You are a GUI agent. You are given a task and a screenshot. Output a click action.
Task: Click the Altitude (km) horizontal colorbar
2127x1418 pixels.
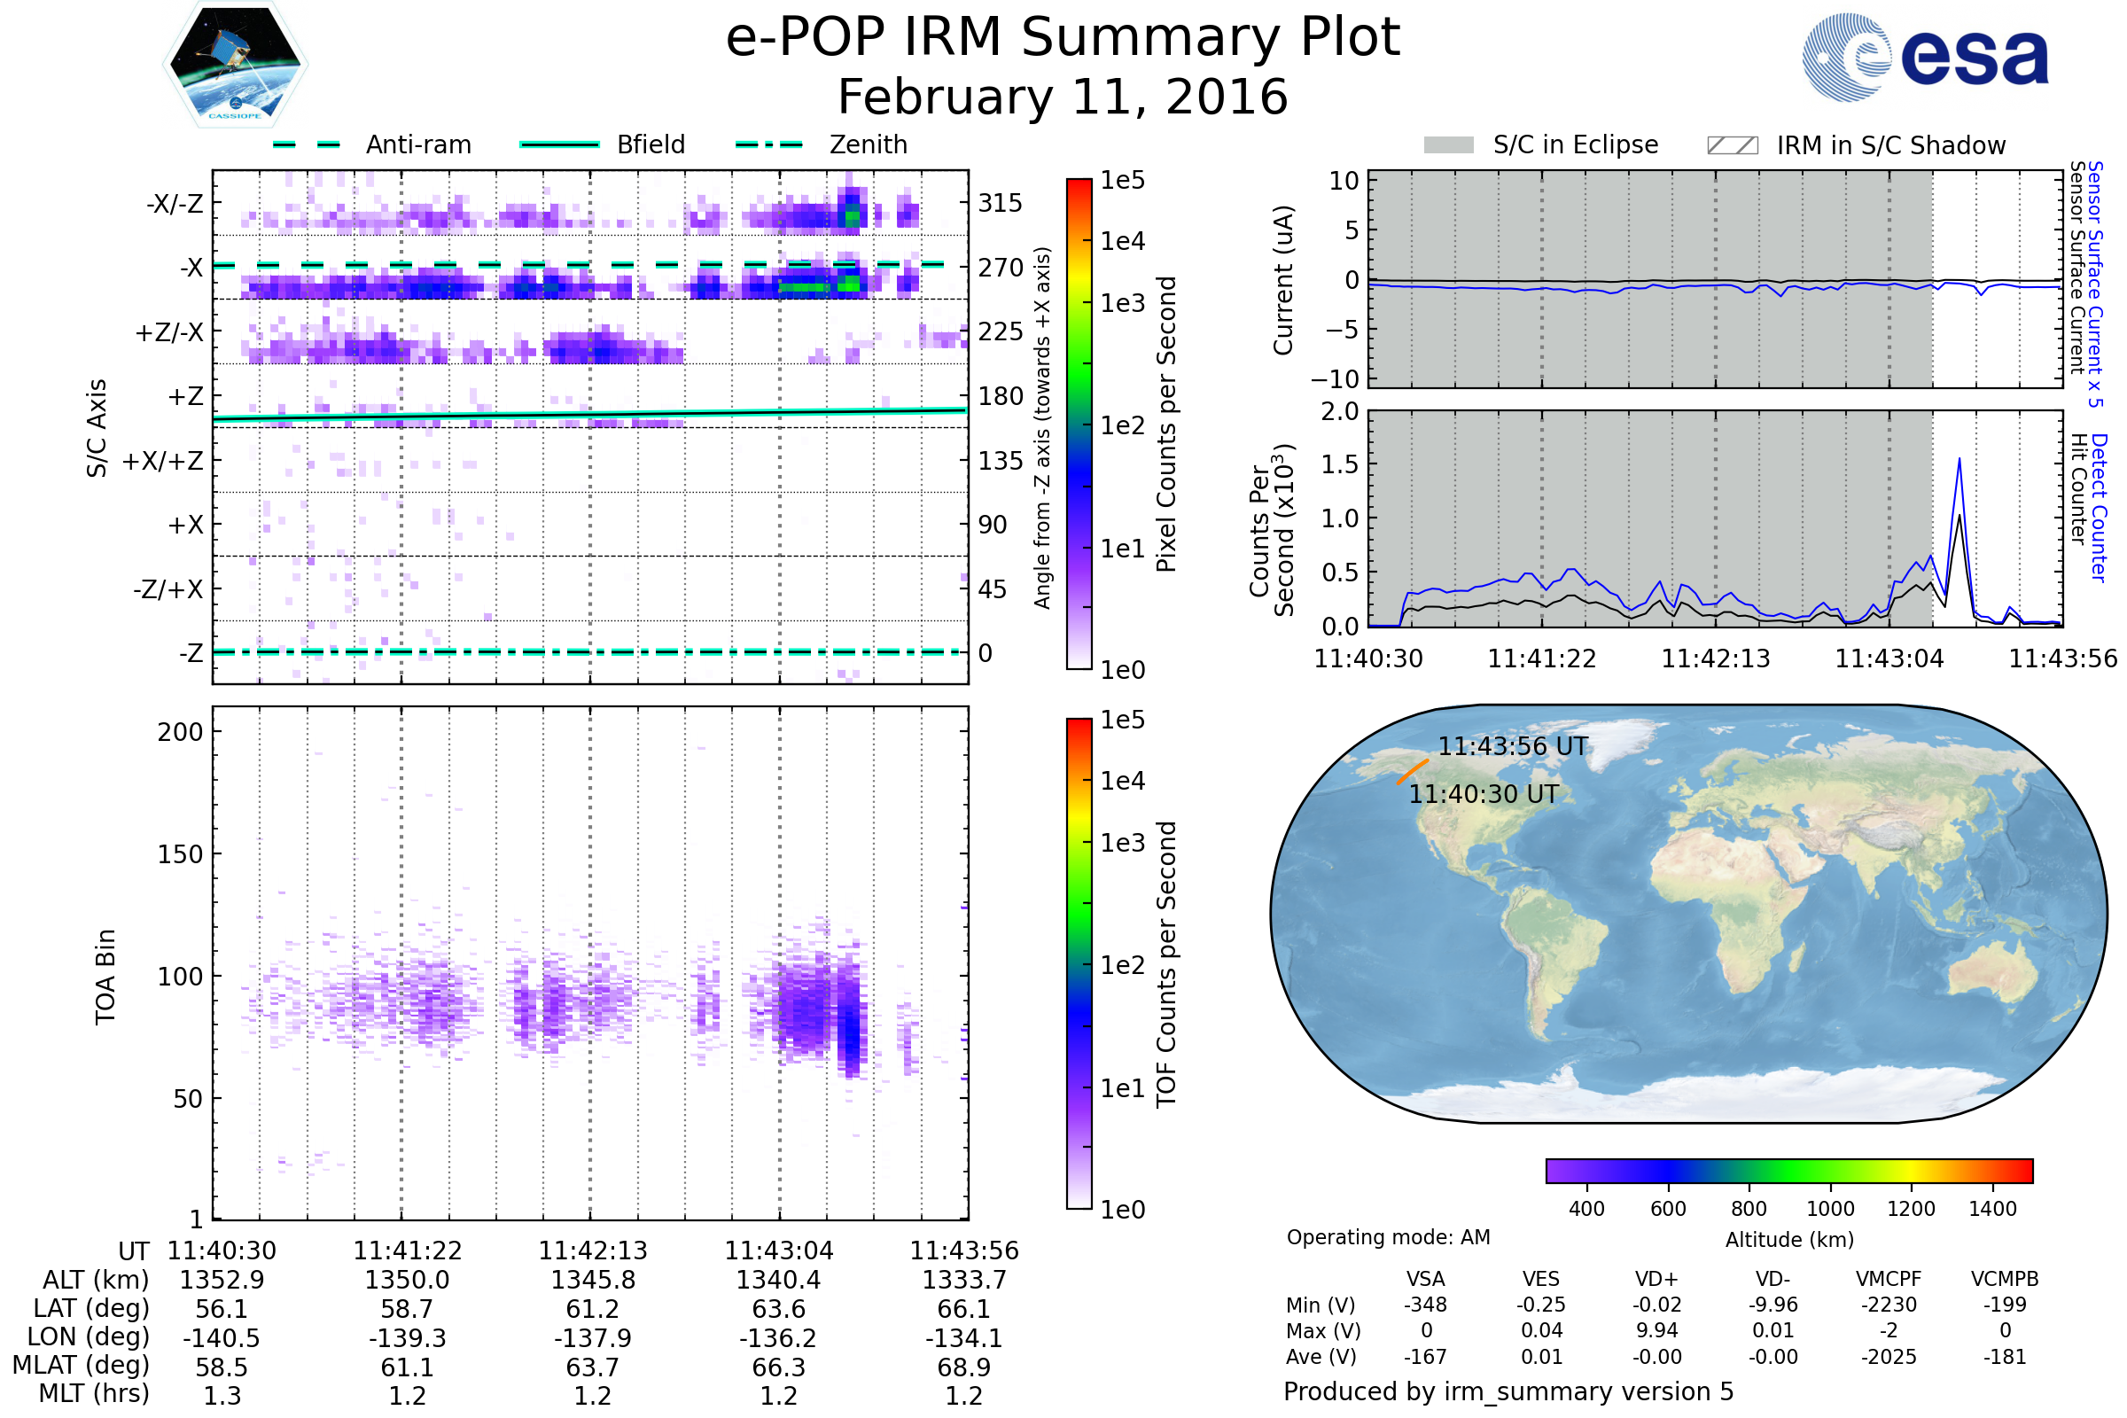pyautogui.click(x=1788, y=1171)
